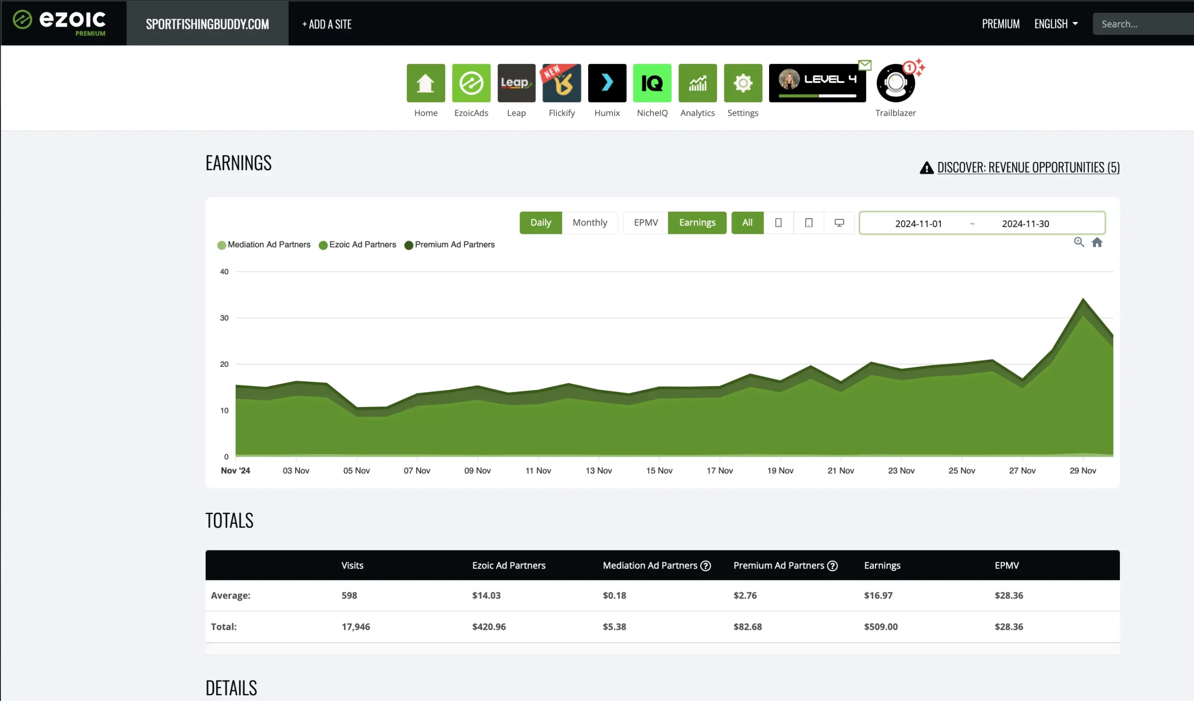Image resolution: width=1194 pixels, height=701 pixels.
Task: Click average Ezoic Ad Partners $14.03
Action: click(486, 595)
